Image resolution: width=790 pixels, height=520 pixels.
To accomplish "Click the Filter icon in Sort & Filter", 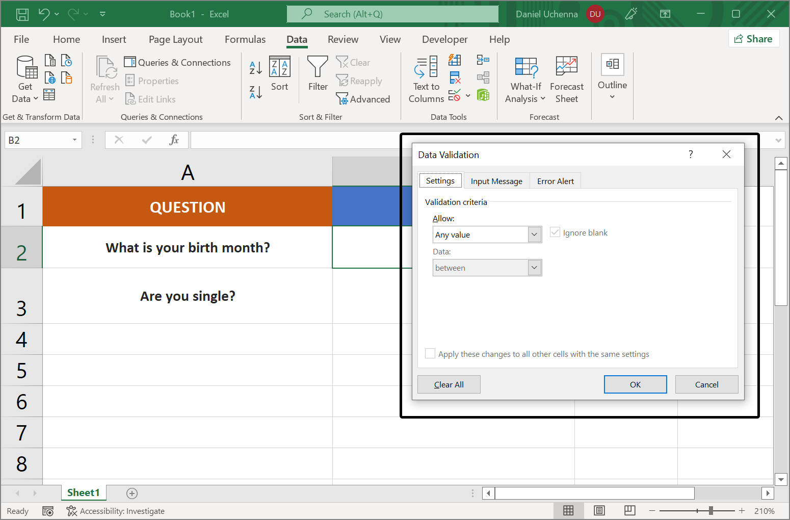I will point(317,75).
